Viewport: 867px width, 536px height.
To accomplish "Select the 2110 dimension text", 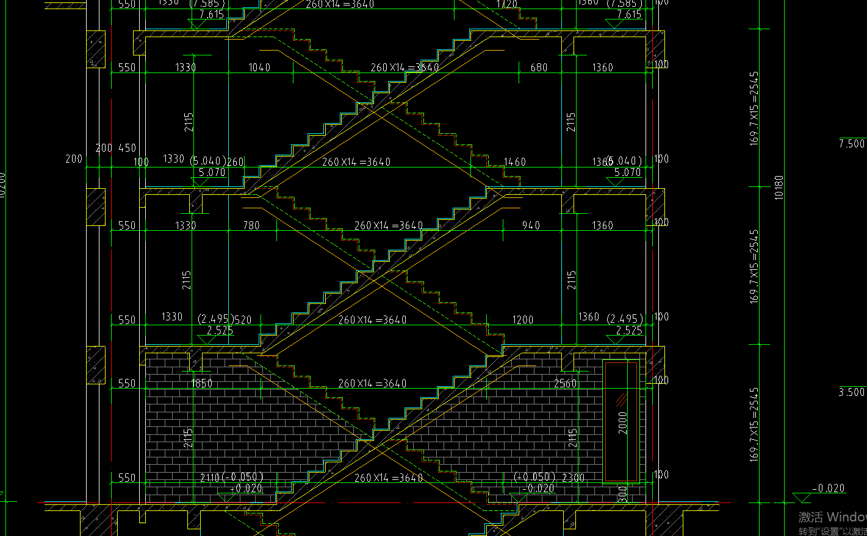I will (210, 478).
